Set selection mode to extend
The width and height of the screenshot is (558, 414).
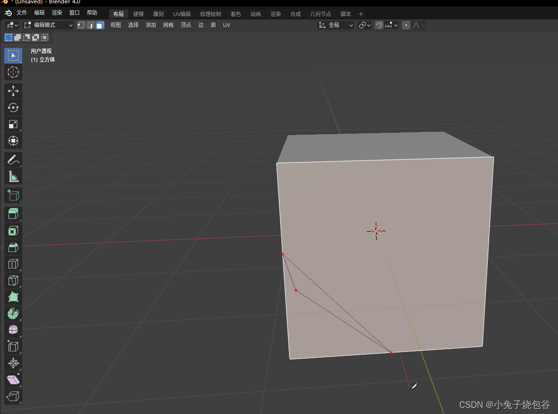tap(18, 37)
